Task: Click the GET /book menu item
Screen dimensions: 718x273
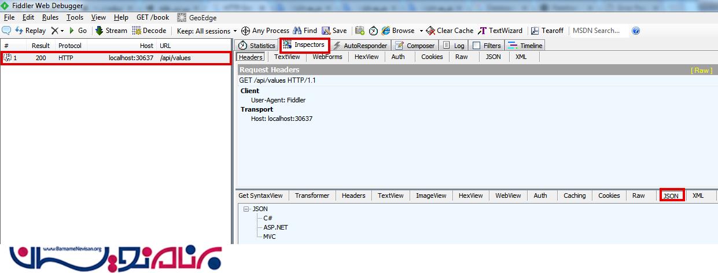Action: pos(153,17)
